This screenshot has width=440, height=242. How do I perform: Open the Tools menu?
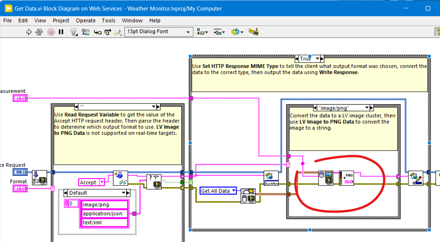pyautogui.click(x=108, y=20)
